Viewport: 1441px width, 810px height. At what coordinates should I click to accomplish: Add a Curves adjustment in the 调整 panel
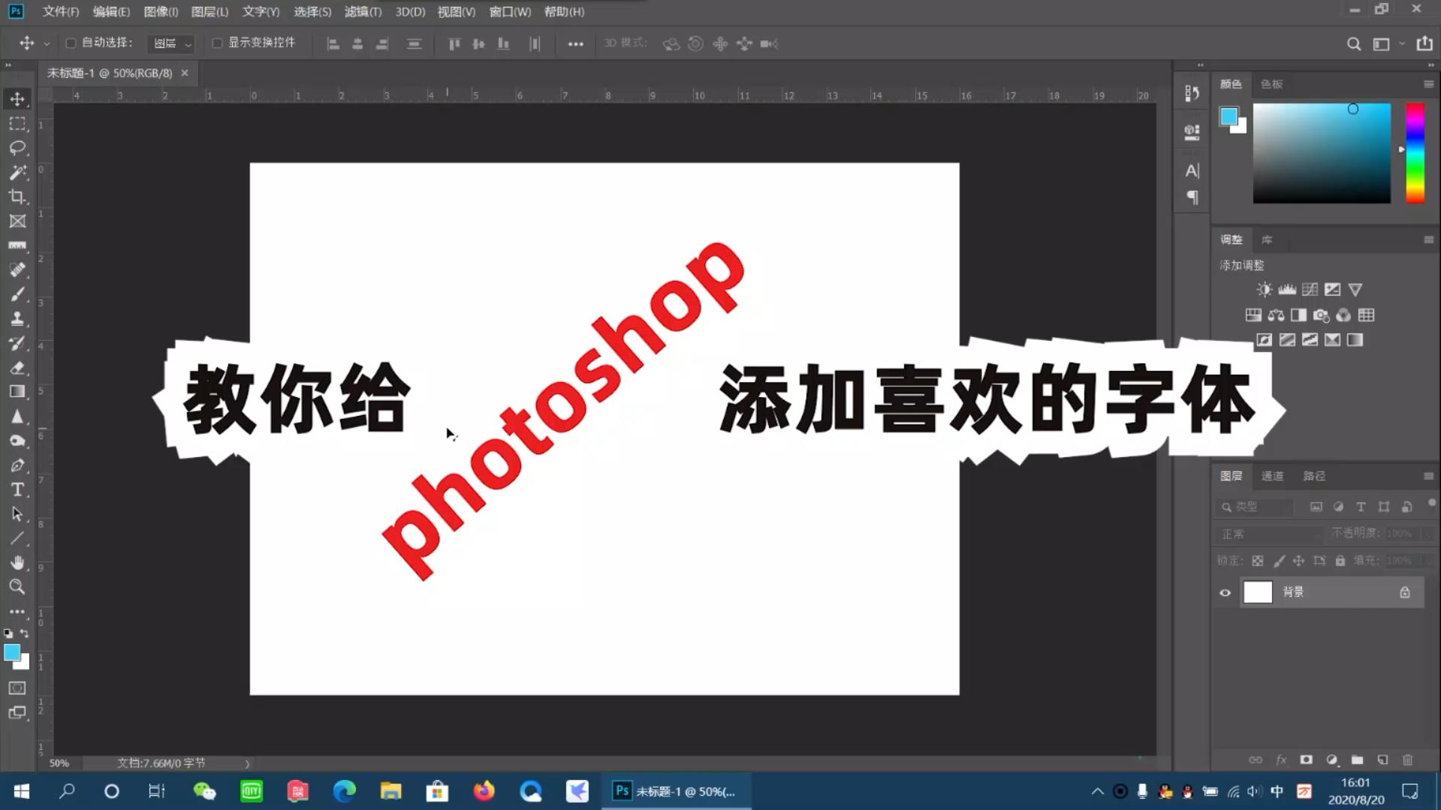pos(1310,289)
